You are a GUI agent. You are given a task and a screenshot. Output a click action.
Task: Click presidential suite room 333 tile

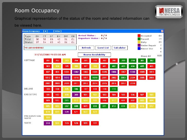click(x=48, y=117)
